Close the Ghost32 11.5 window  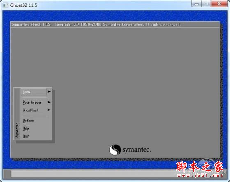click(x=219, y=4)
